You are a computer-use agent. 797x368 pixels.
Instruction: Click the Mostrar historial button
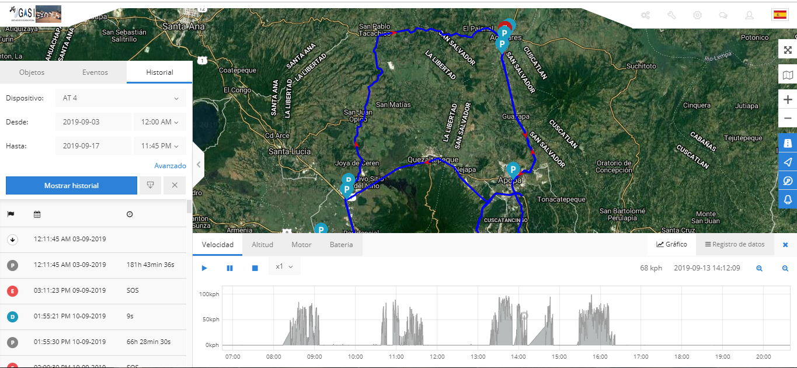click(x=71, y=186)
